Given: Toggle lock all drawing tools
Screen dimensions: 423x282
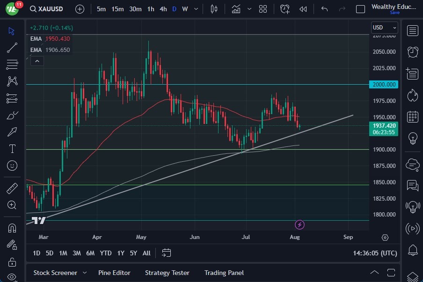Looking at the screenshot, I should point(12,261).
